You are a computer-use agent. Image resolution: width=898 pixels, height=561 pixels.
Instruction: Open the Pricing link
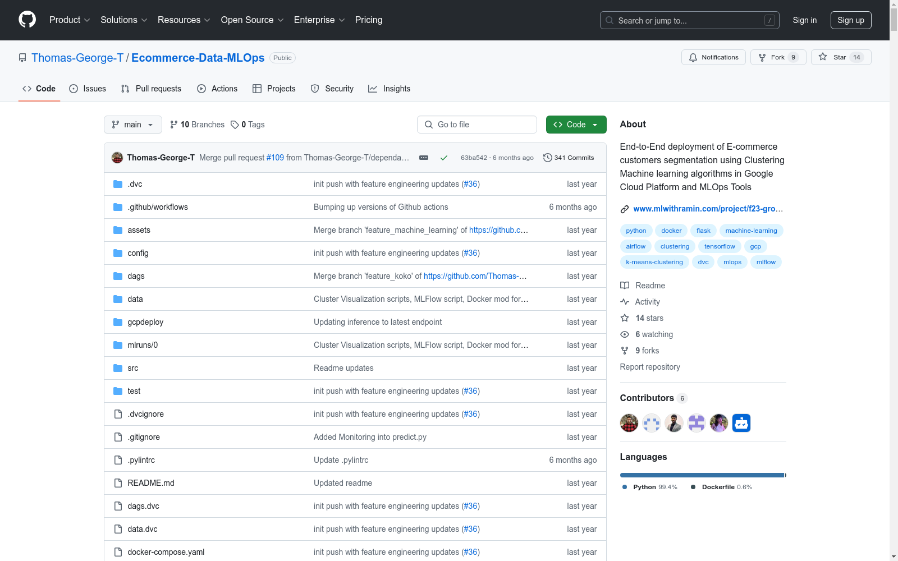point(369,20)
